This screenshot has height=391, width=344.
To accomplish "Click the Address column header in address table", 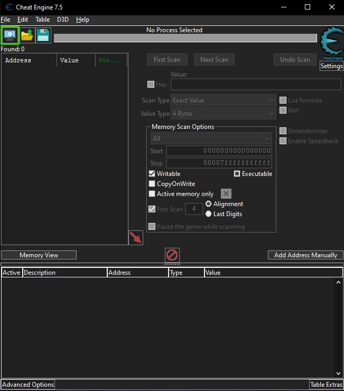I will [x=138, y=273].
